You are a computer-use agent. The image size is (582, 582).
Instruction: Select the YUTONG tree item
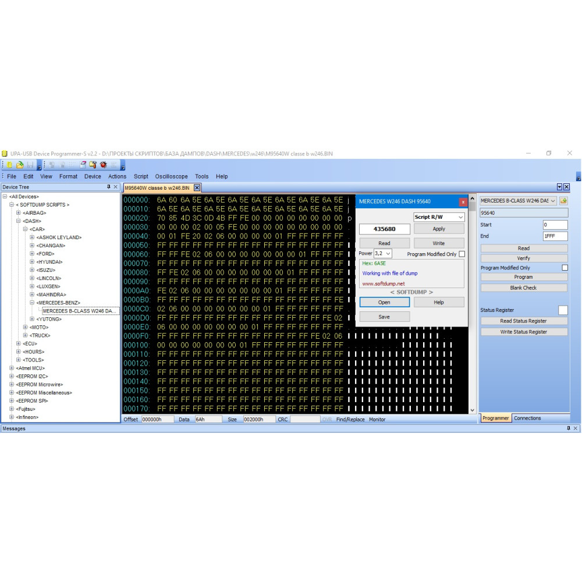pyautogui.click(x=49, y=319)
